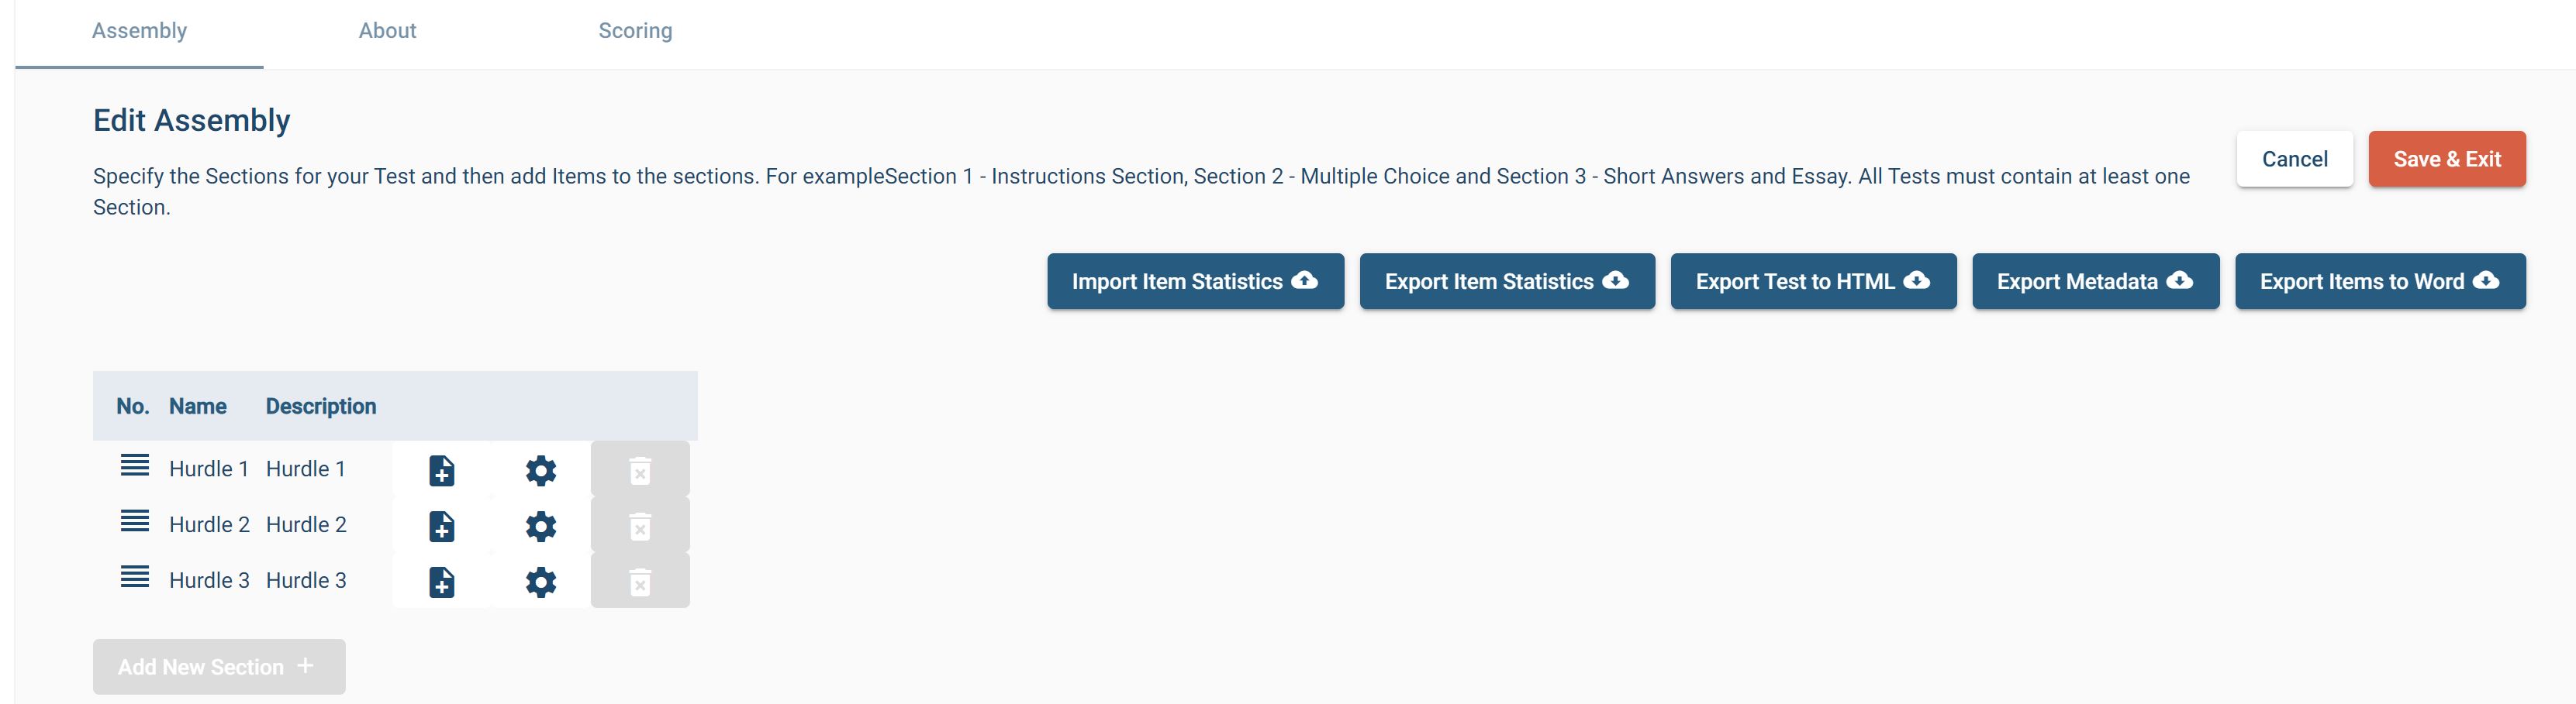This screenshot has height=704, width=2576.
Task: Click the drag handle beside Hurdle 3
Action: point(134,576)
